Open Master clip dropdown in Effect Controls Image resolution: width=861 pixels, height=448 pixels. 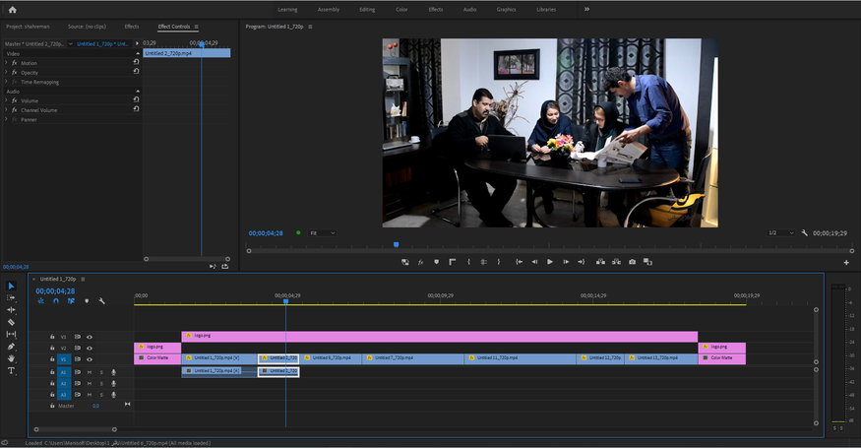click(x=70, y=44)
